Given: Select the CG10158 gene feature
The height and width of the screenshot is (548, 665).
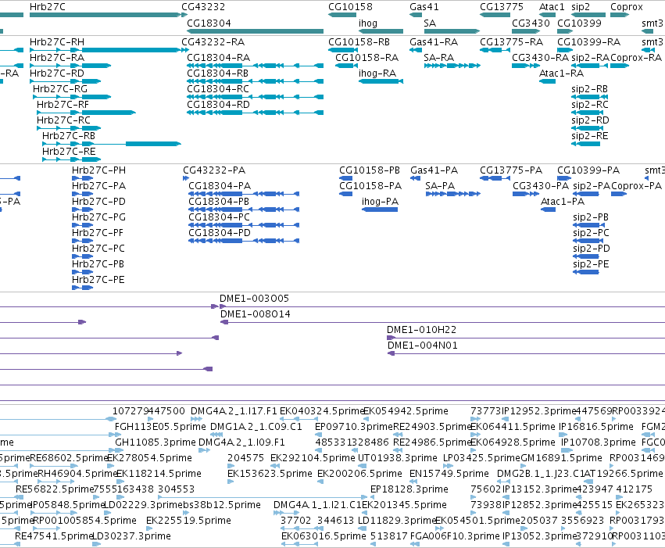Looking at the screenshot, I should [341, 15].
